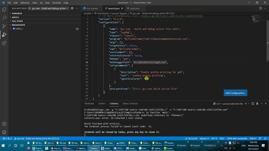Image resolution: width=269 pixels, height=151 pixels.
Task: Open Windows action center notifications
Action: 264,146
